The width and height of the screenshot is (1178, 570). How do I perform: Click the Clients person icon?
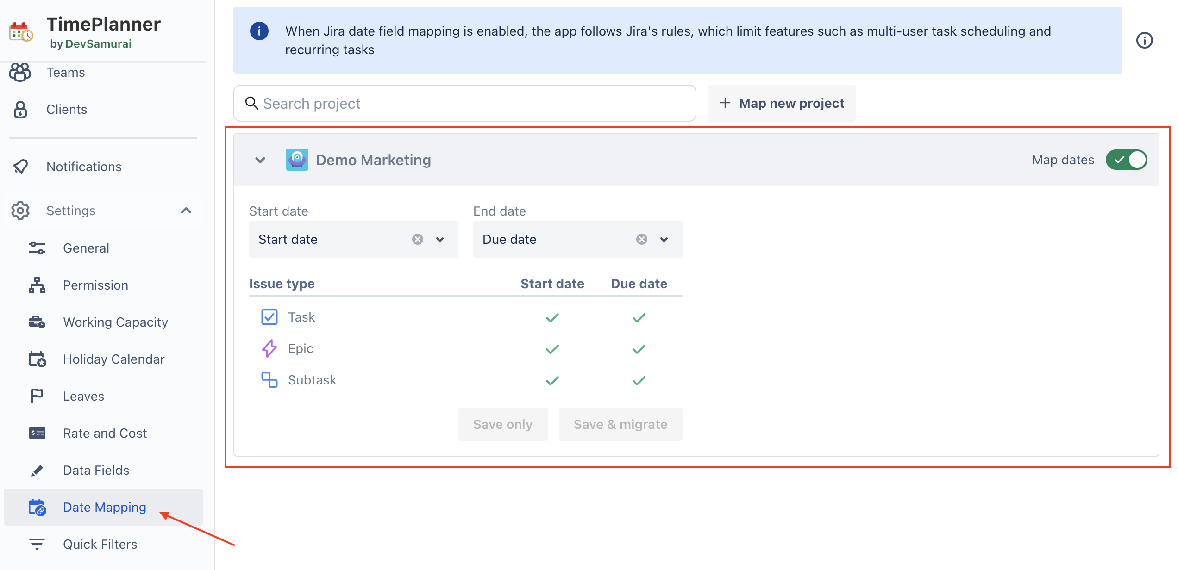[x=20, y=110]
